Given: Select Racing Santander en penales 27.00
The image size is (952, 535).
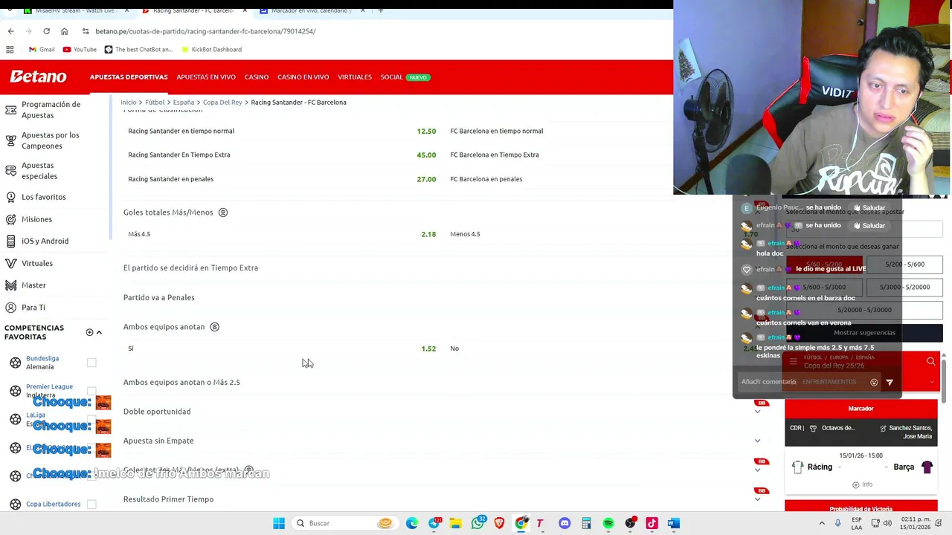Looking at the screenshot, I should point(282,179).
